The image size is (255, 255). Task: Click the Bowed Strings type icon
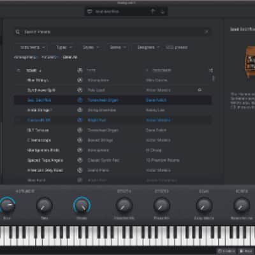[80, 140]
